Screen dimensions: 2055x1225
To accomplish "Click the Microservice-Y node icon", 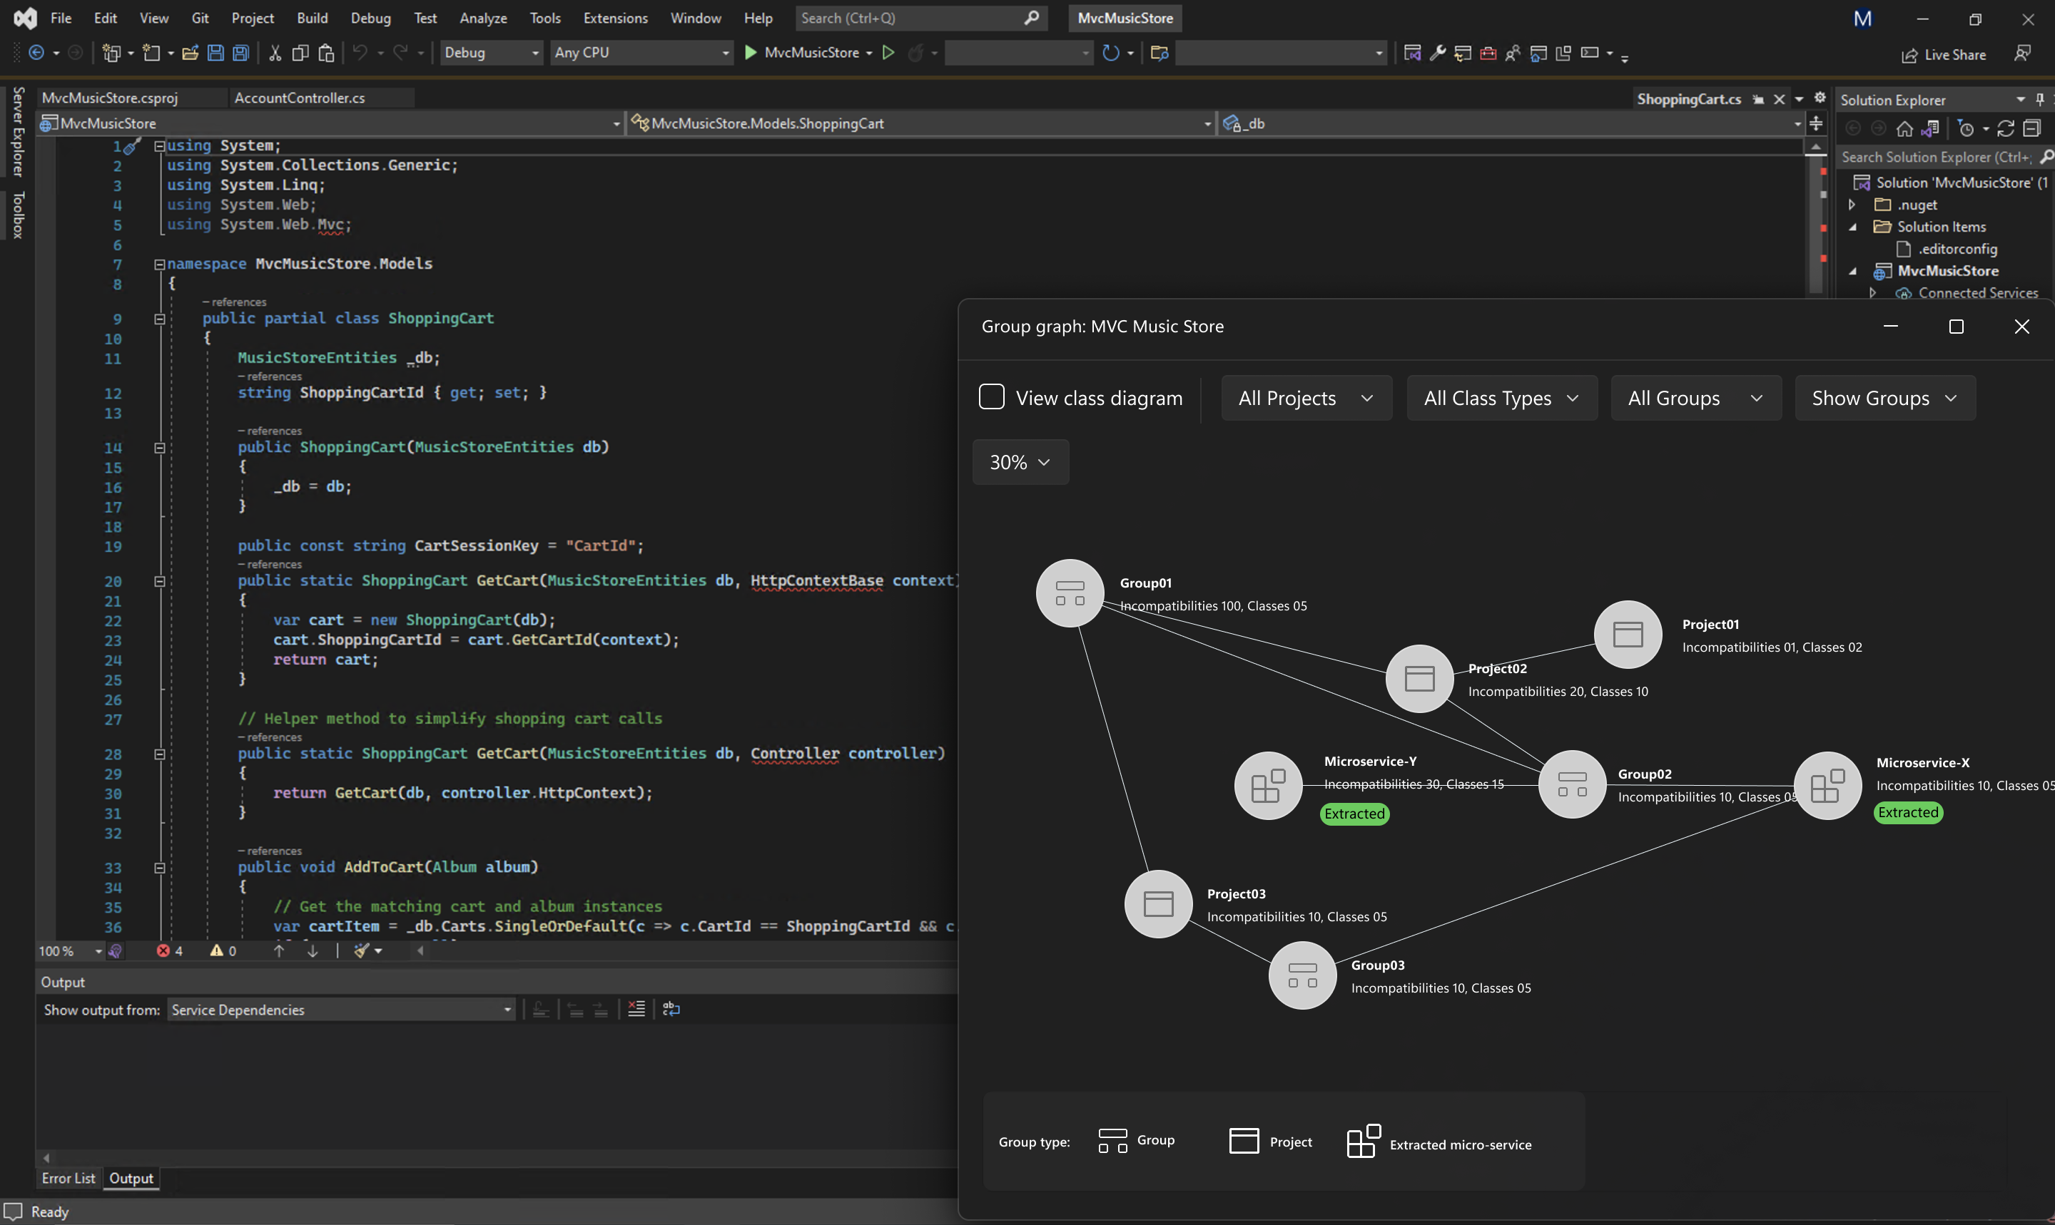I will coord(1268,786).
